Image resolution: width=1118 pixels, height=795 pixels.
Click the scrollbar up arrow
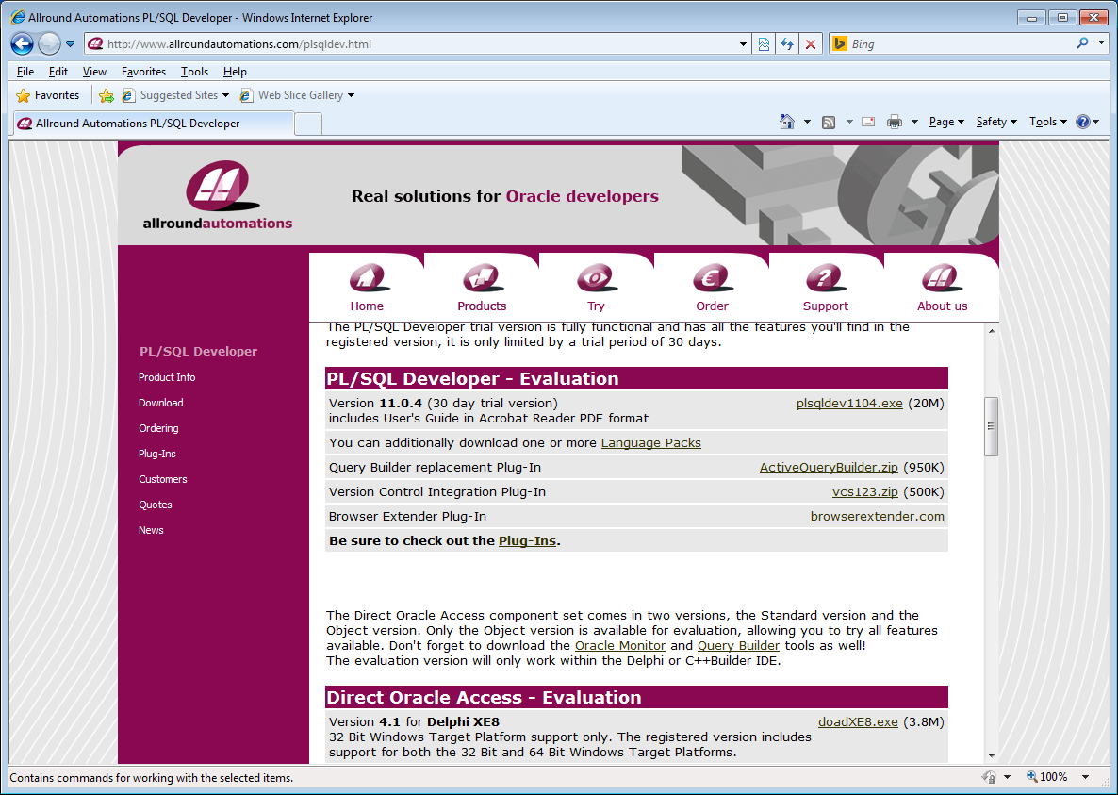pyautogui.click(x=991, y=331)
